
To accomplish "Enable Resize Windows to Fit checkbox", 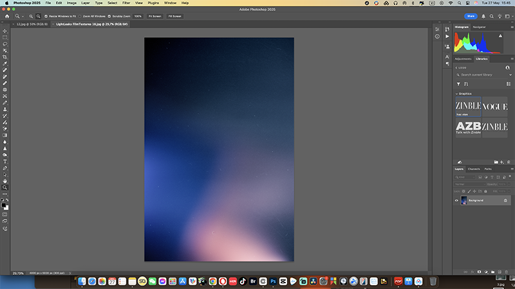I will (46, 15).
